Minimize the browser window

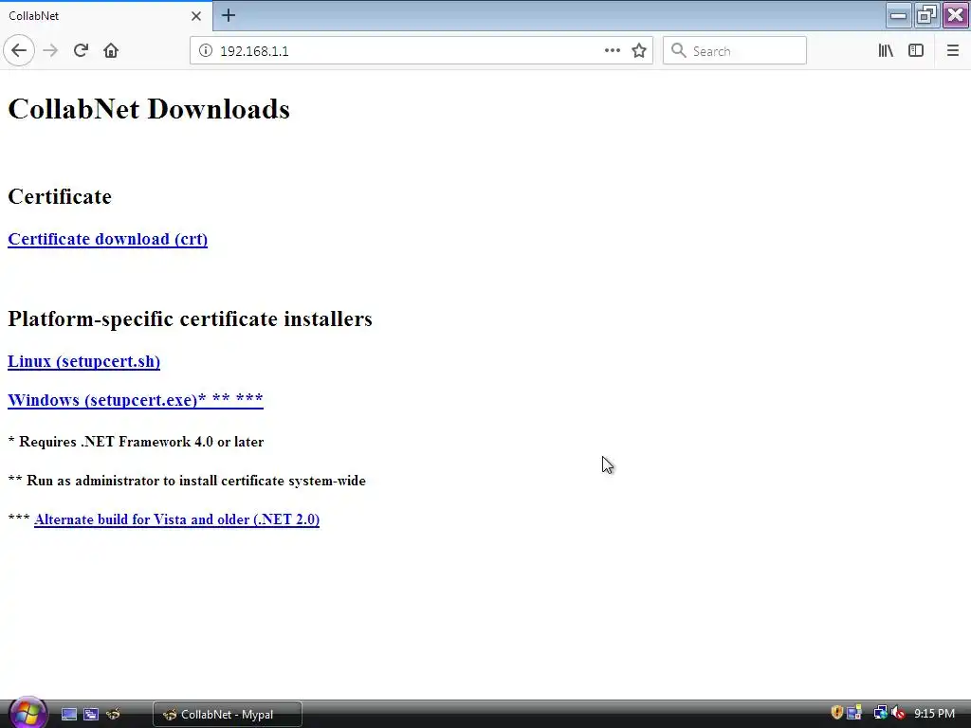coord(898,15)
